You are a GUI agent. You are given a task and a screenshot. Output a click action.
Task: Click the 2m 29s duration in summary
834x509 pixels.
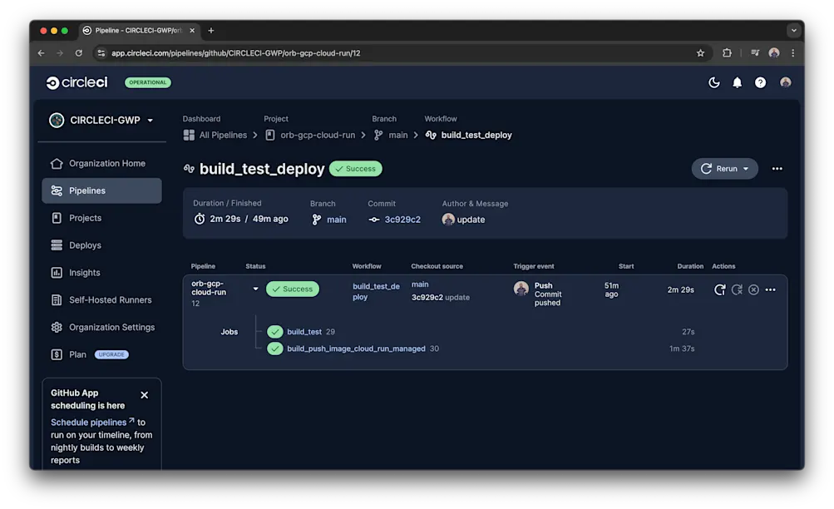[225, 219]
